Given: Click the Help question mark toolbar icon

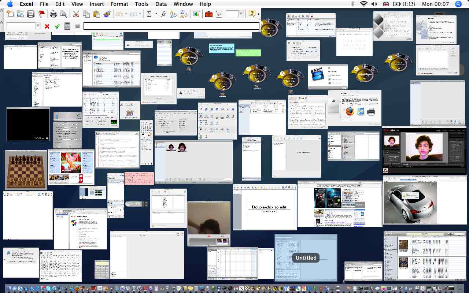Looking at the screenshot, I should pyautogui.click(x=252, y=14).
